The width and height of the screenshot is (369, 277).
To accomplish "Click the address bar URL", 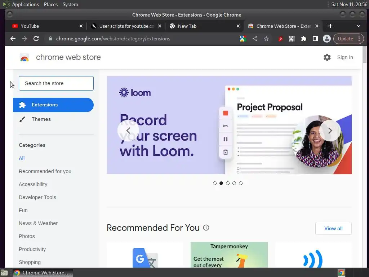I will coord(113,39).
